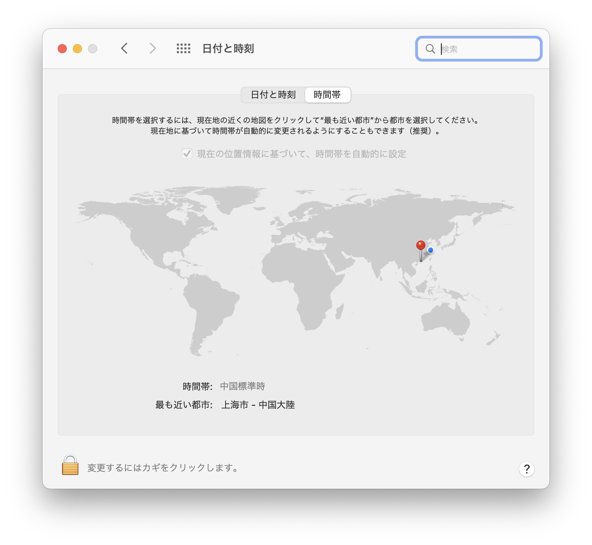Screen dimensions: 592x545
Task: Switch to the 日付と時刻 tab
Action: (x=273, y=95)
